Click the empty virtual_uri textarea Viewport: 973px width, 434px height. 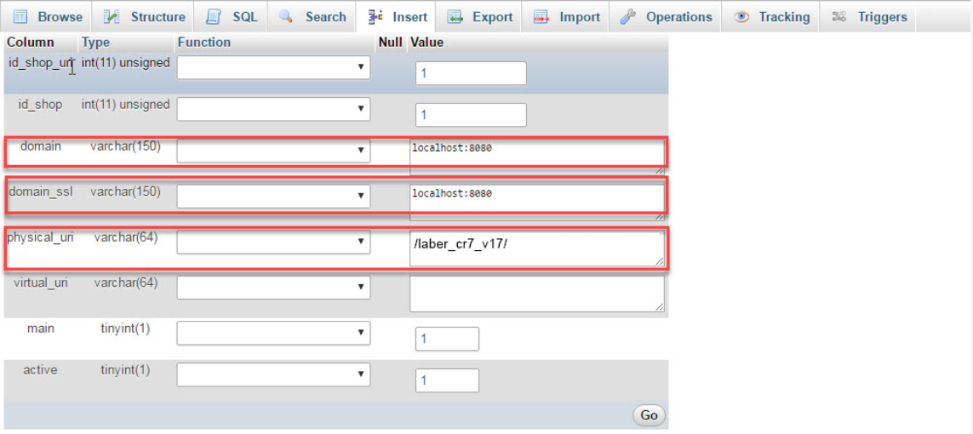[x=537, y=294]
